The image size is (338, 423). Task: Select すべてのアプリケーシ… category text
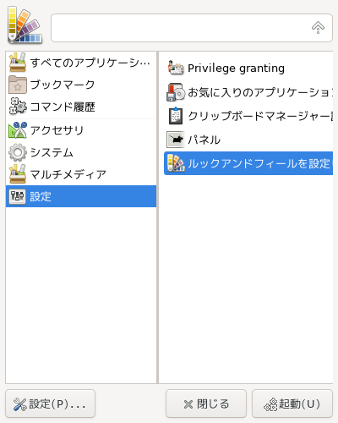click(x=90, y=63)
